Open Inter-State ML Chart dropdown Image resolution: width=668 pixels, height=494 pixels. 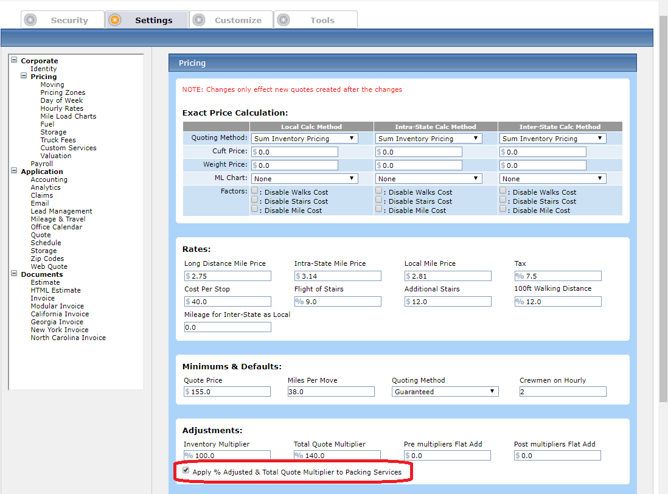click(x=552, y=178)
